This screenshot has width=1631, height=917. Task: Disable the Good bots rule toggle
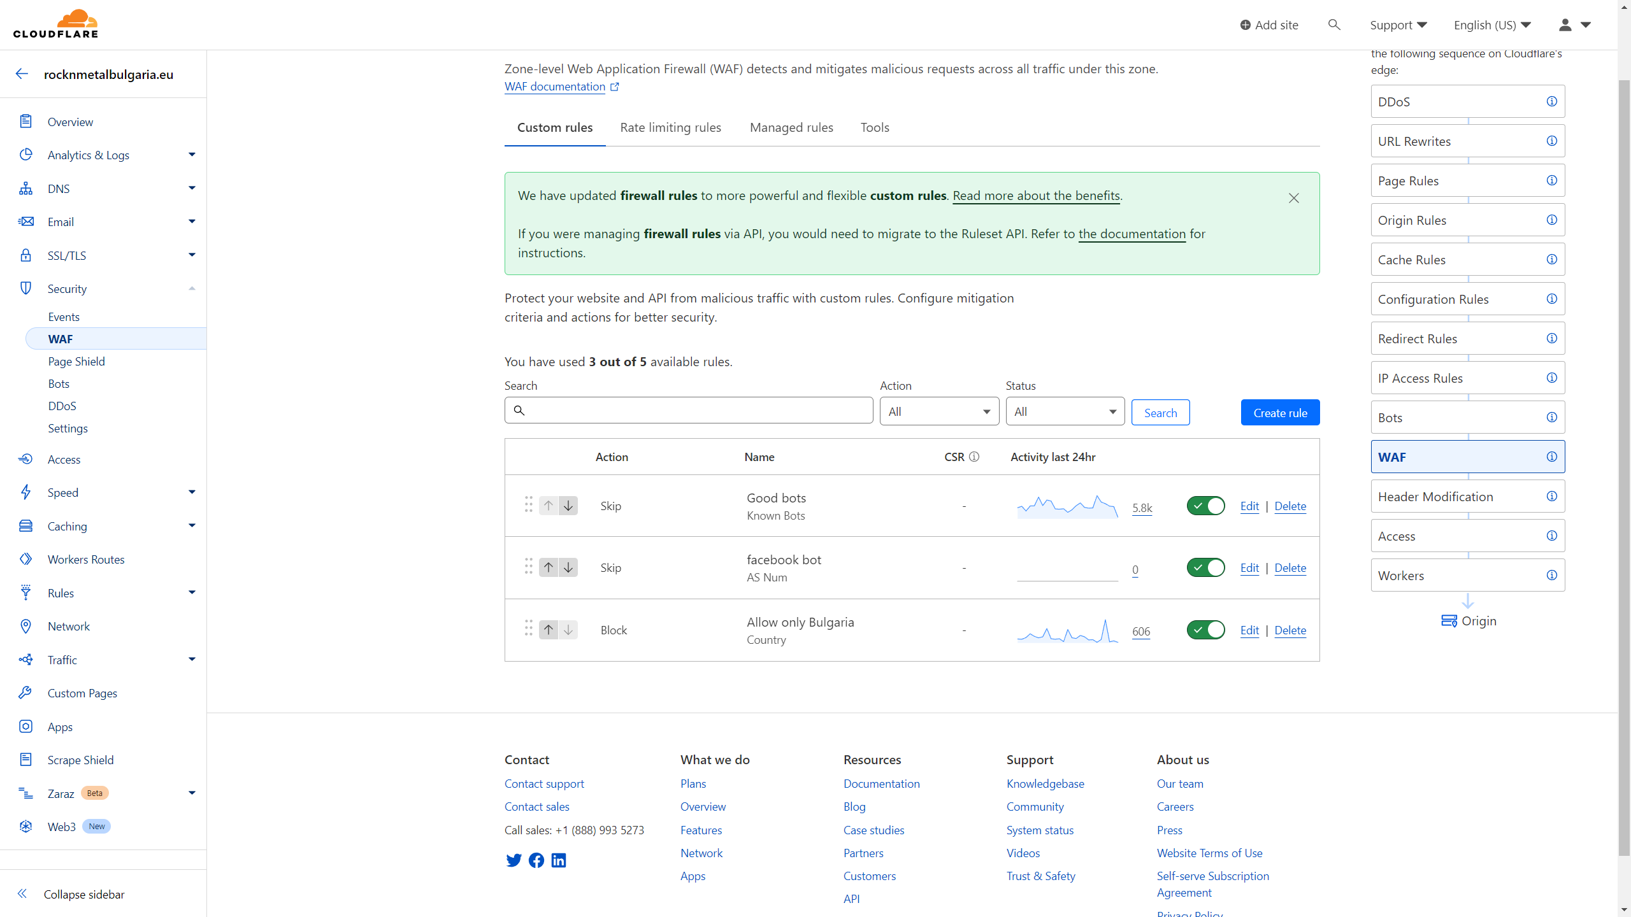coord(1205,506)
